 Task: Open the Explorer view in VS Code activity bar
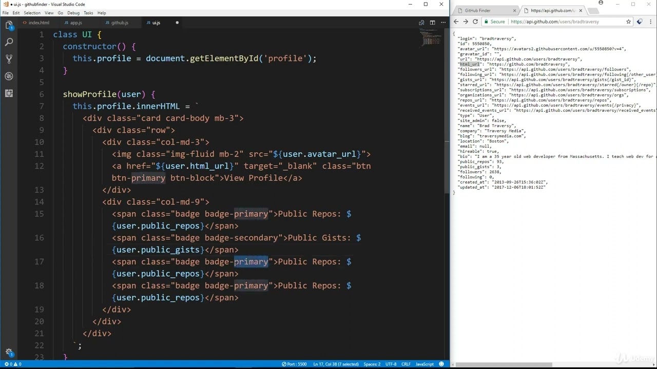pos(9,25)
